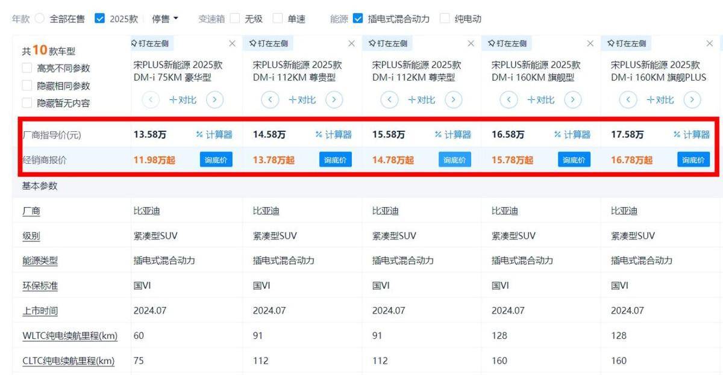Pin the 160KM 旗舰型 column to the left
723x375 pixels.
[x=508, y=43]
